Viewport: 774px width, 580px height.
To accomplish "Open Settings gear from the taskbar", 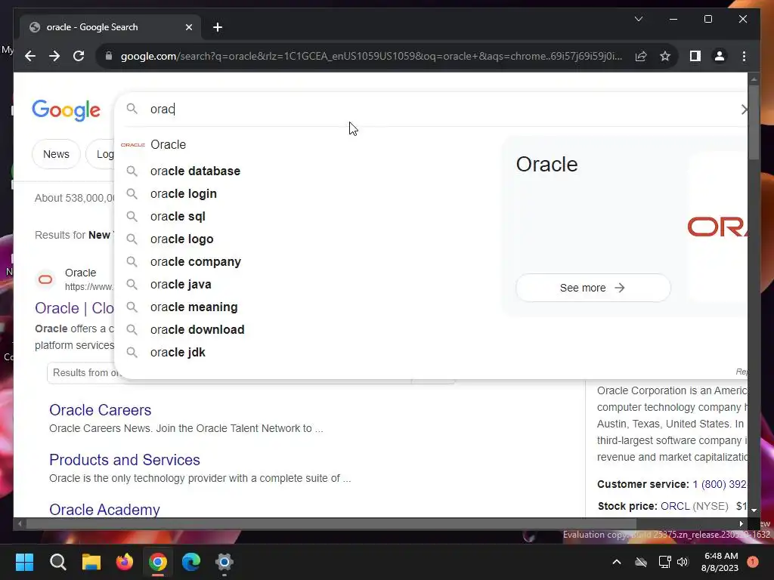I will pos(224,562).
